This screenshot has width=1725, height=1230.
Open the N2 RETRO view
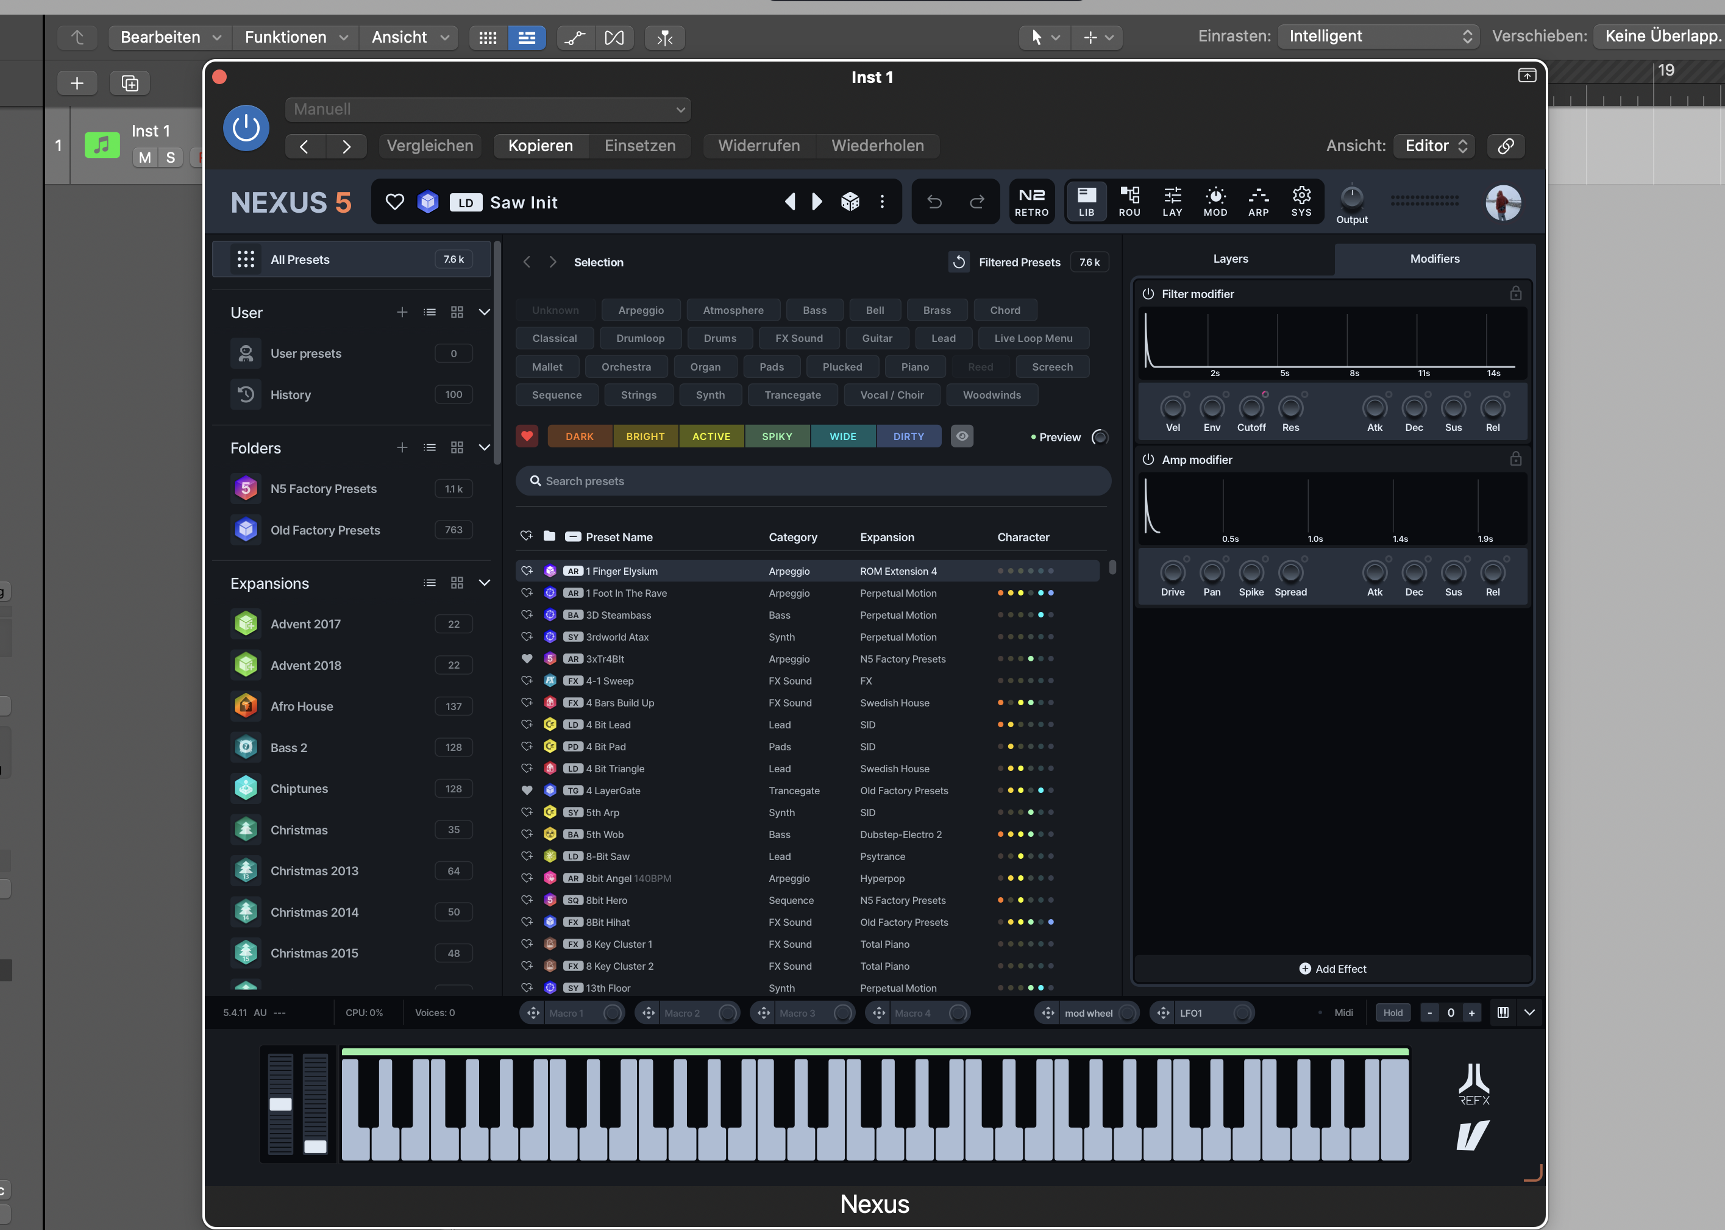point(1031,202)
